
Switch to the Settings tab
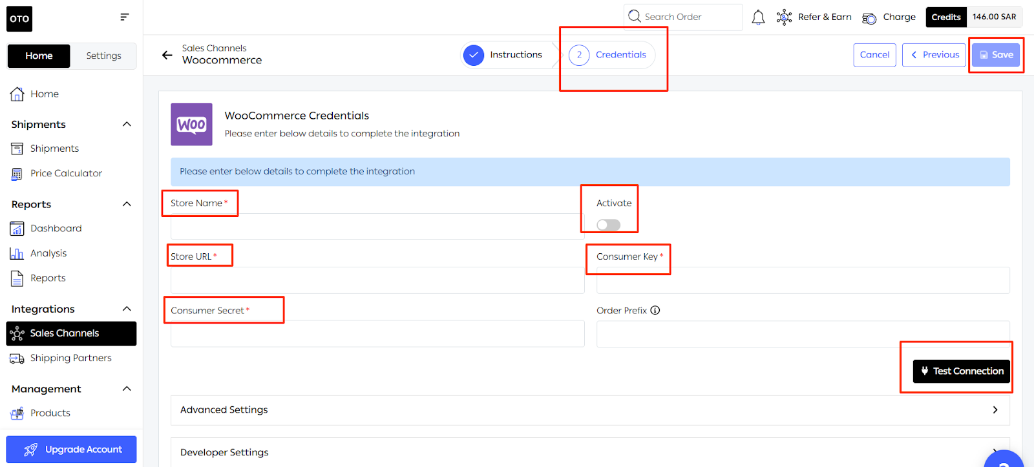103,56
